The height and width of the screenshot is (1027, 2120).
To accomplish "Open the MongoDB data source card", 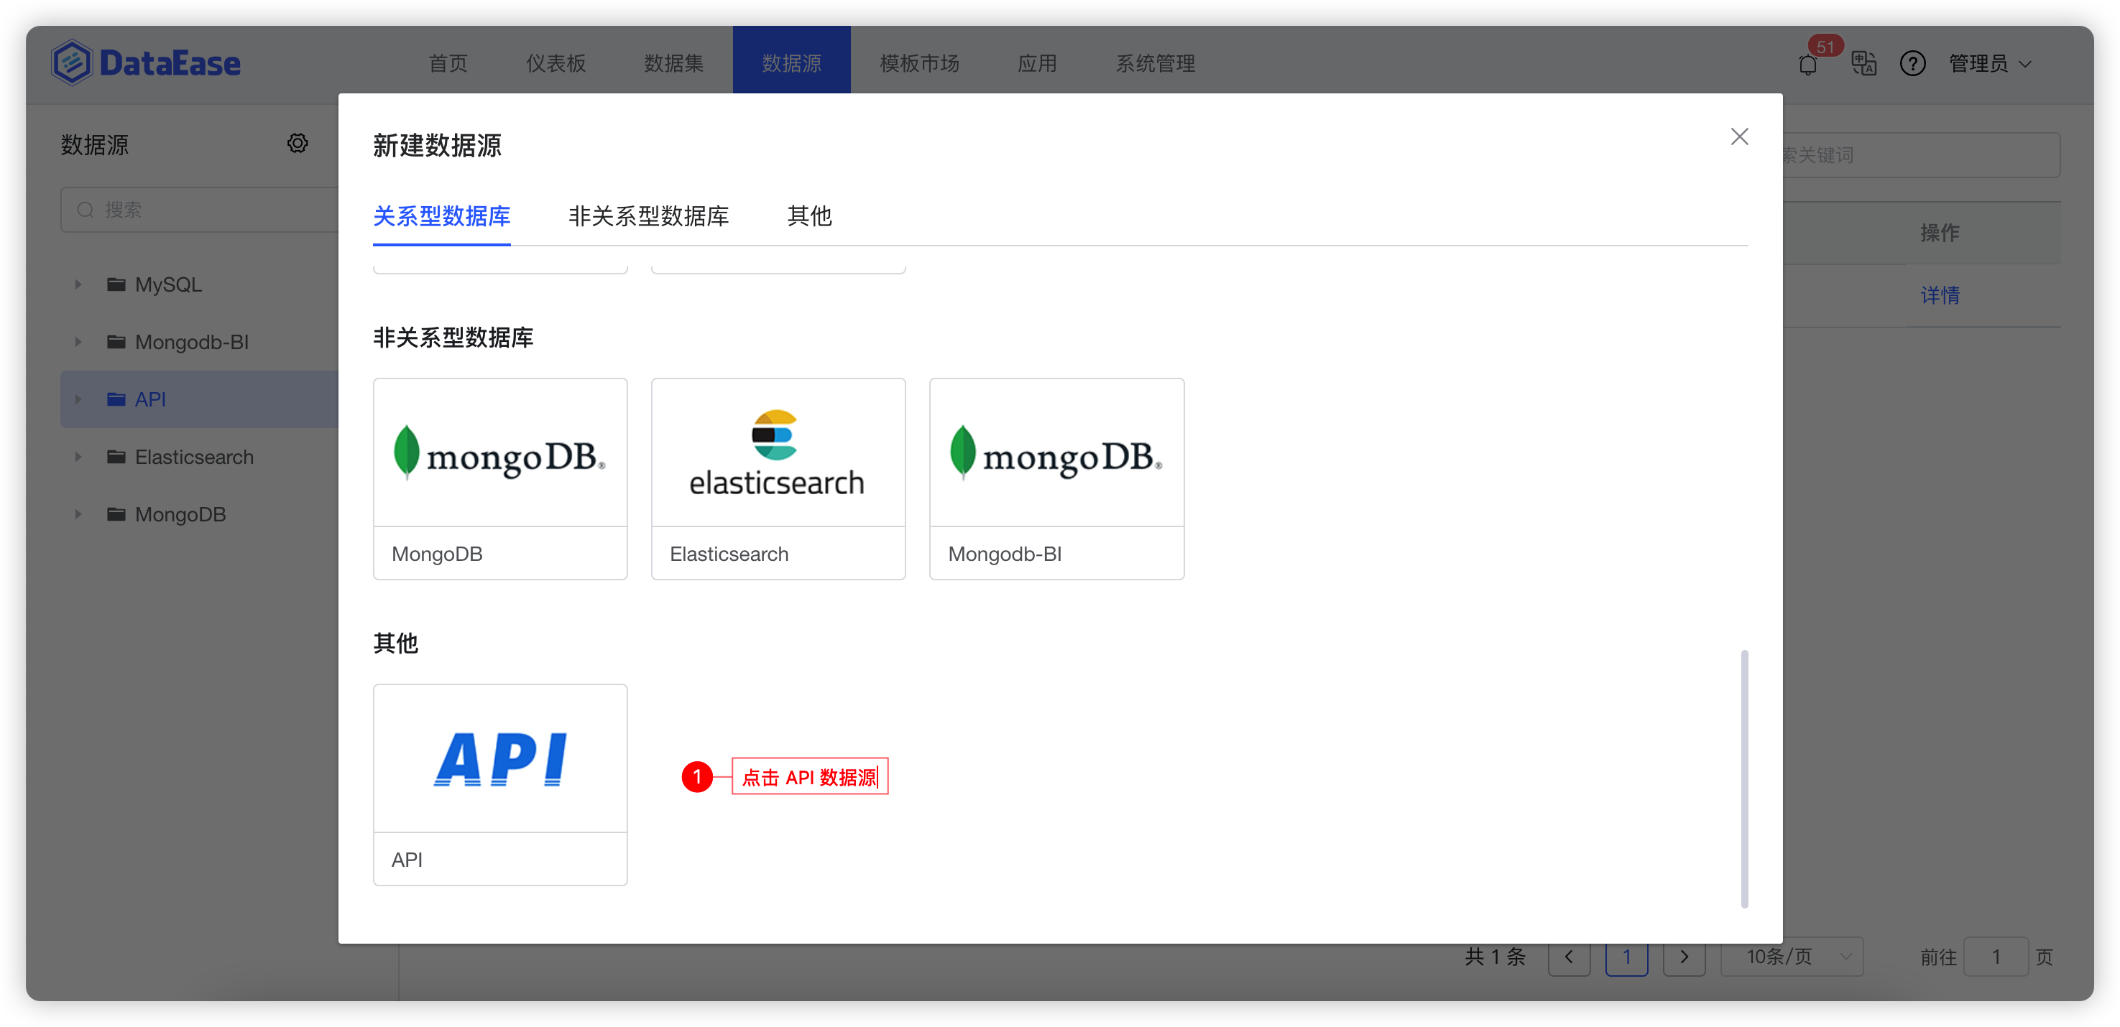I will pyautogui.click(x=499, y=477).
